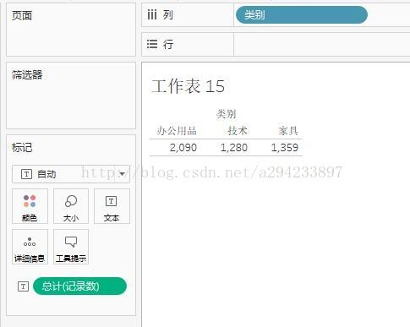This screenshot has height=327, width=410.
Task: Click the Tooltip (工具提示) marks button
Action: (x=71, y=247)
